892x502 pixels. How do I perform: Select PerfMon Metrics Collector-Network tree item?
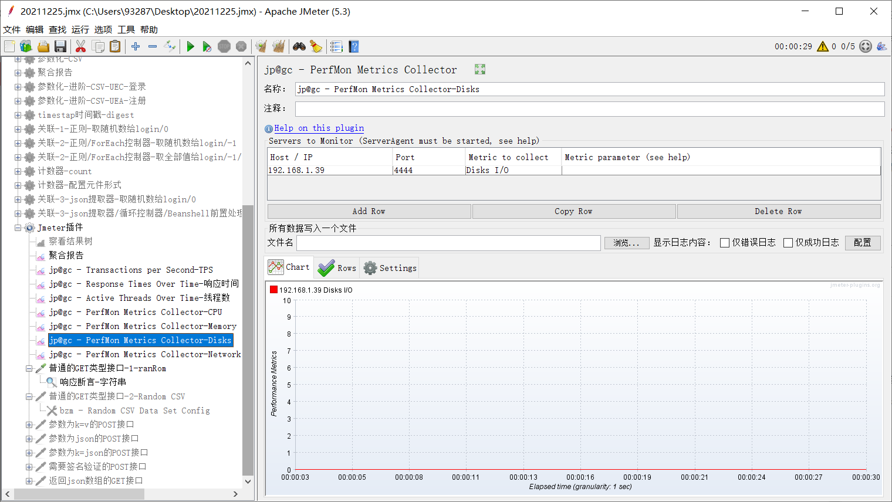(x=145, y=354)
